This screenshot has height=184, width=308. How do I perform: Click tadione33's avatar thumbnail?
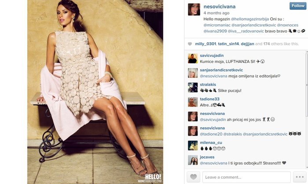[x=193, y=102]
